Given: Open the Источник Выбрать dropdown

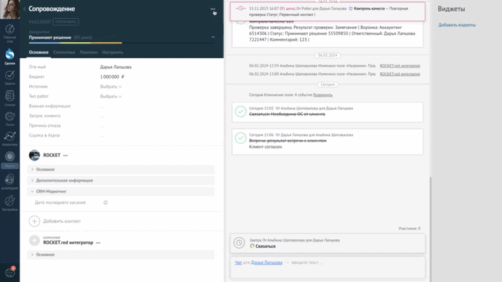Looking at the screenshot, I should (x=111, y=86).
